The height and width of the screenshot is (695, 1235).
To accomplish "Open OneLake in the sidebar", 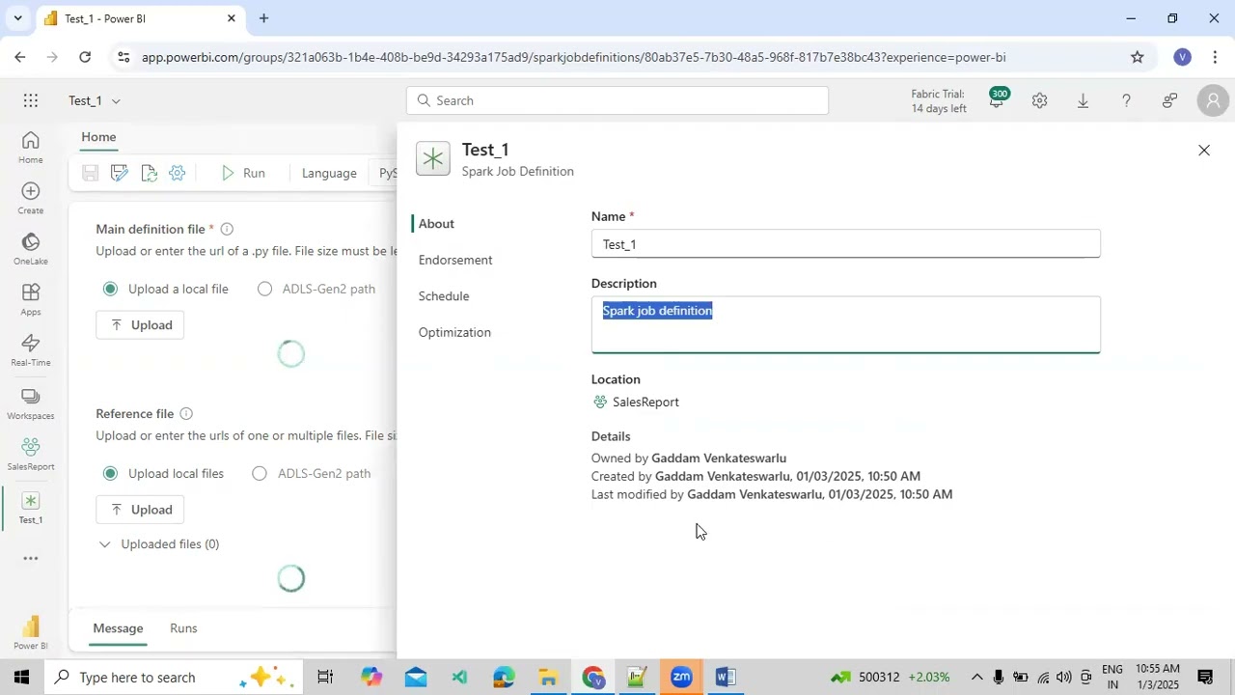I will point(31,249).
